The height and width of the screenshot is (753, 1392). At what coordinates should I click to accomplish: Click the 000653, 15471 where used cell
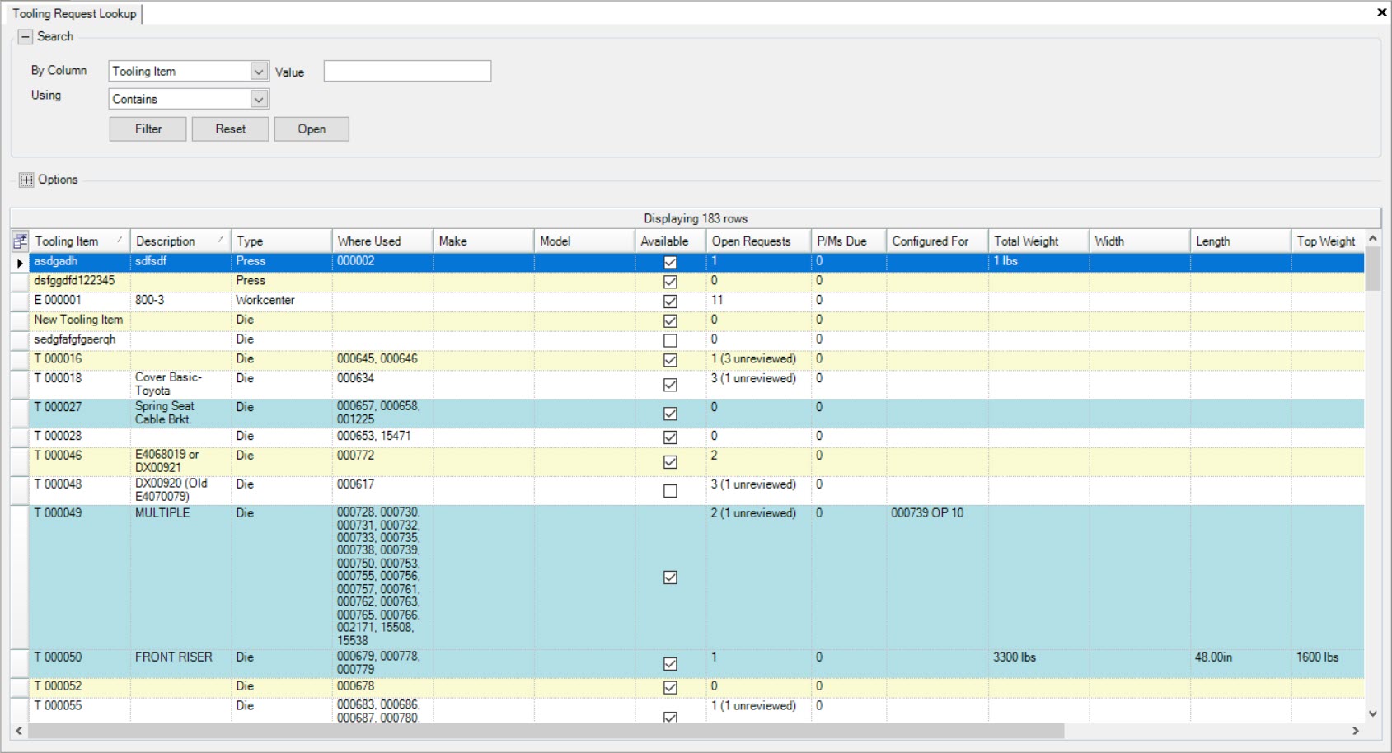click(x=383, y=437)
